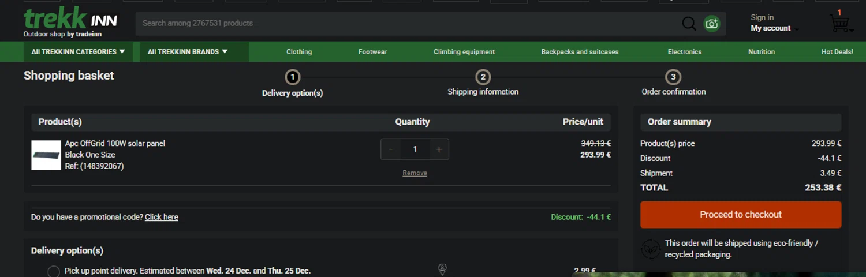
Task: Click green Discount: -44.1 € text
Action: 580,217
